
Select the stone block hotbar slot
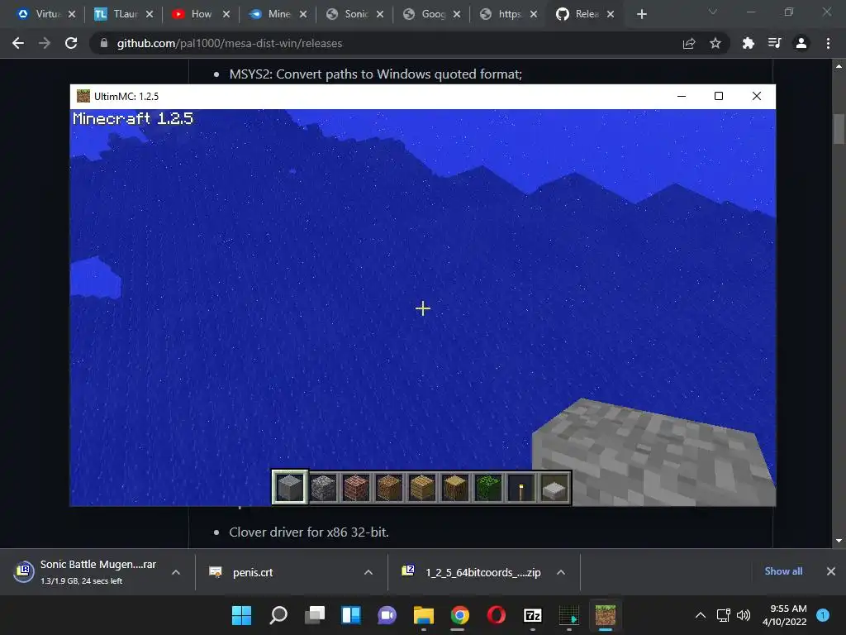289,488
